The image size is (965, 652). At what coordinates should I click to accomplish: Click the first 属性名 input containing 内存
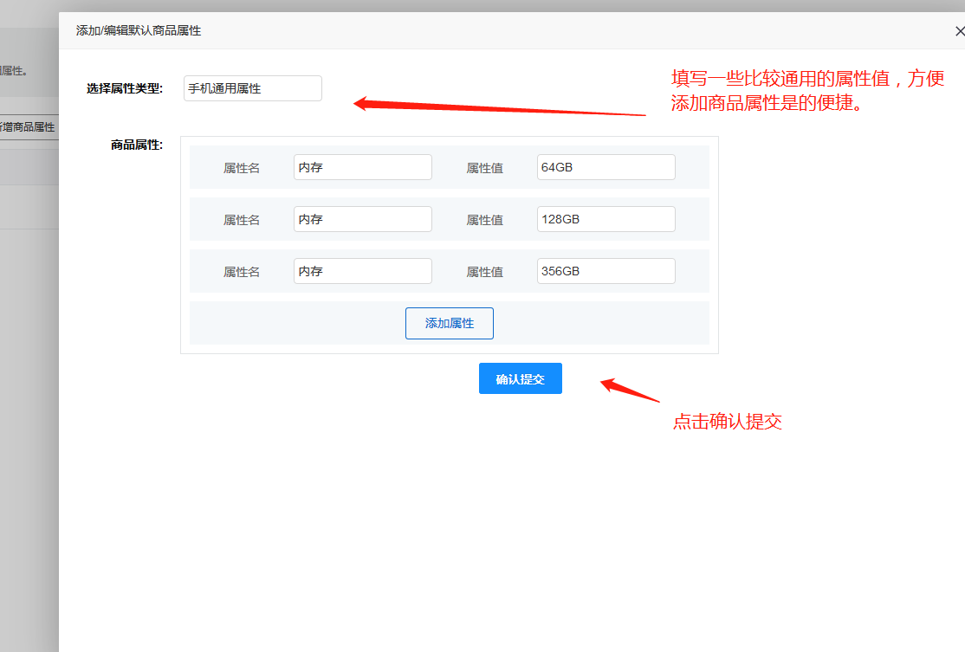pyautogui.click(x=362, y=166)
